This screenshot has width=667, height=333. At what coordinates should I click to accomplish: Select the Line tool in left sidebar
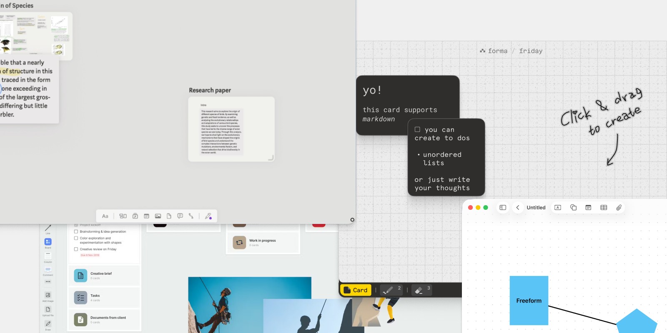[48, 229]
